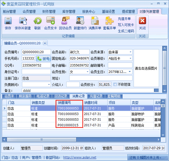The image size is (169, 161).
Task: Open the 会员管理 menu tab
Action: click(x=29, y=11)
